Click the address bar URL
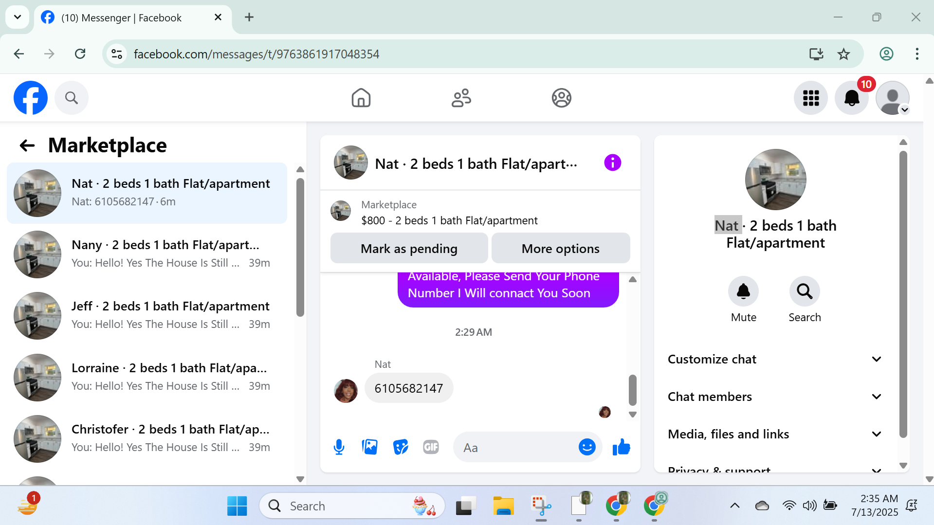 point(256,54)
